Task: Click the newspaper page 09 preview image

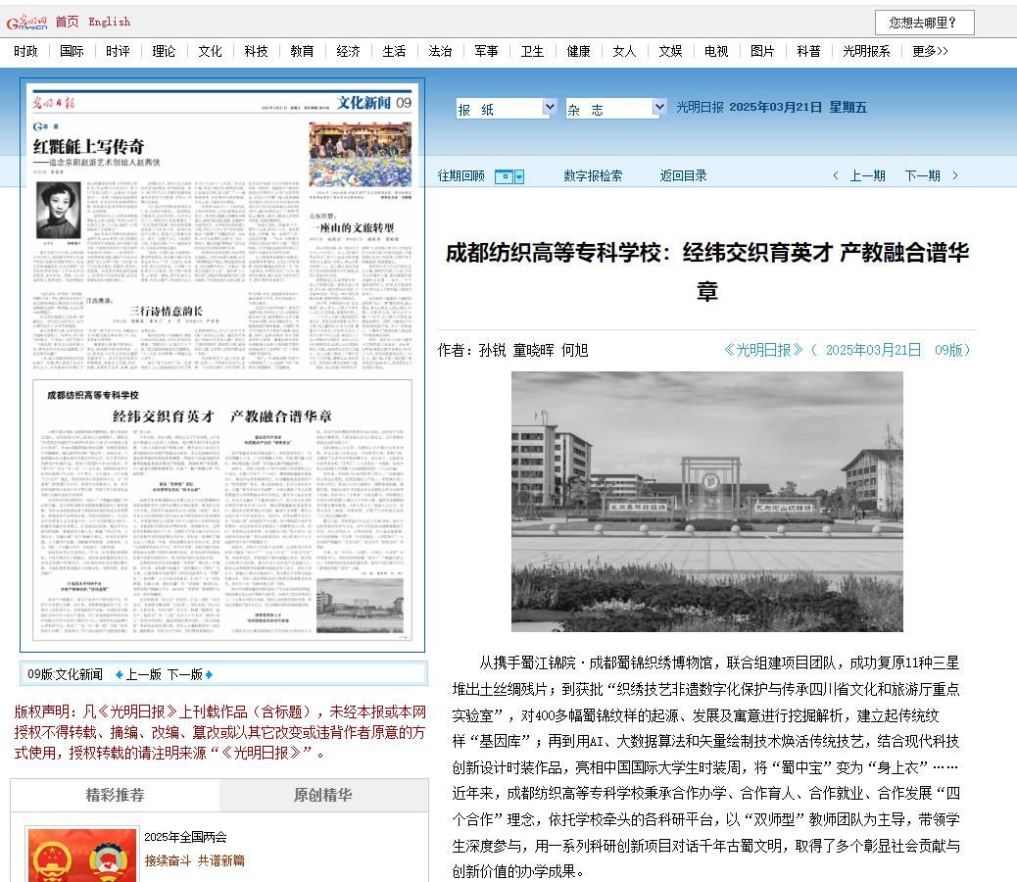Action: click(x=222, y=365)
